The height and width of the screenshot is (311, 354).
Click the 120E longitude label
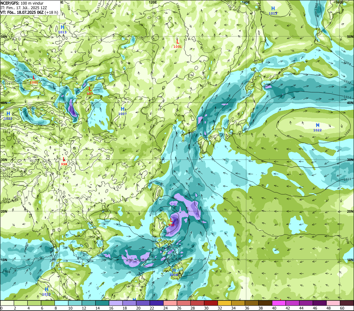(x=153, y=2)
